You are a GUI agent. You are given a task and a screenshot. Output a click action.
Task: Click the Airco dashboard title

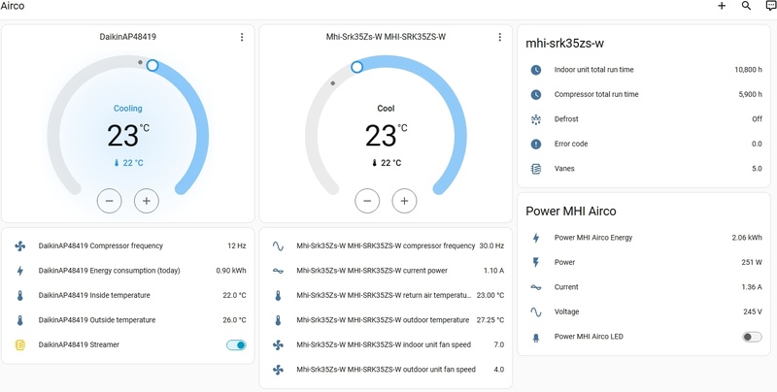click(x=13, y=6)
